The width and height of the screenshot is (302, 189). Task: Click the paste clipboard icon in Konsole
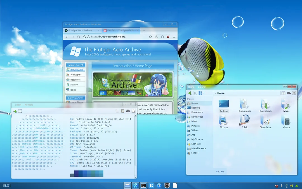pos(122,111)
